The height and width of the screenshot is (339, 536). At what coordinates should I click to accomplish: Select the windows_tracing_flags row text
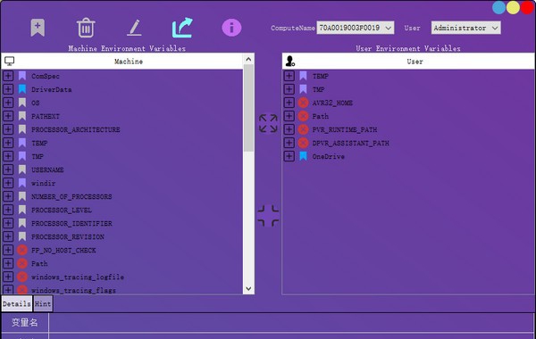(x=73, y=290)
